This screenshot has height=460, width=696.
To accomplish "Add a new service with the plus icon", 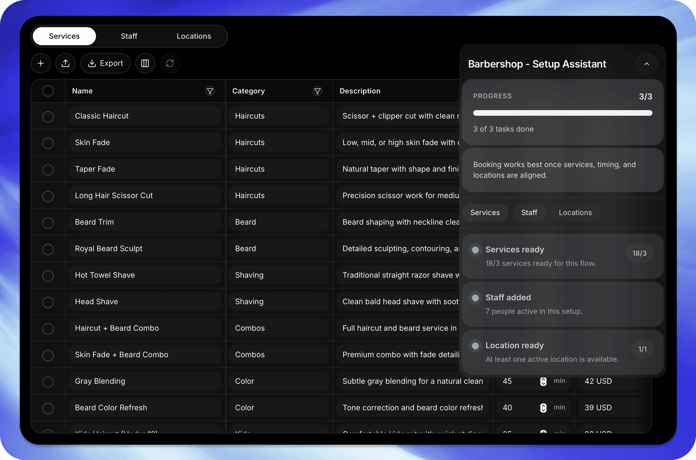I will (41, 63).
